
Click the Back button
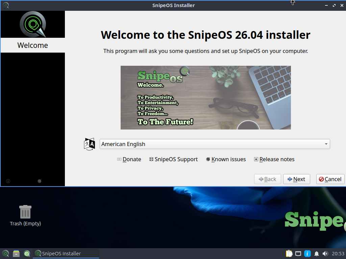click(x=268, y=179)
